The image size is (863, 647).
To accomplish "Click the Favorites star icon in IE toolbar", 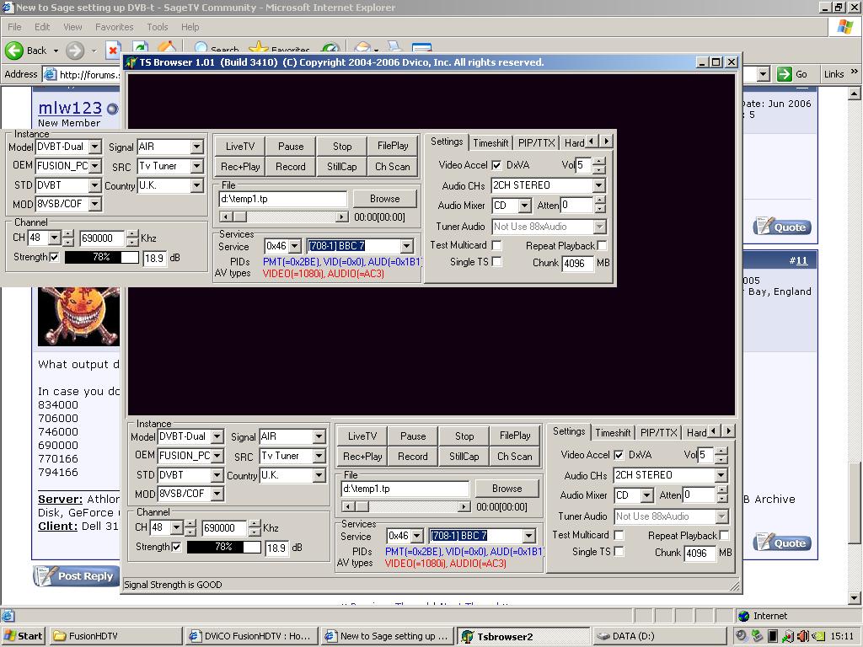I will point(258,48).
